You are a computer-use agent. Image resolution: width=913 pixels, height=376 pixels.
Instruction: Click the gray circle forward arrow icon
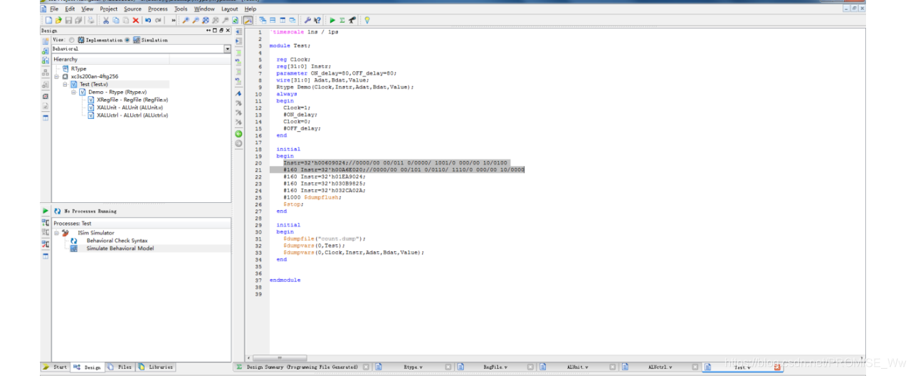point(238,143)
